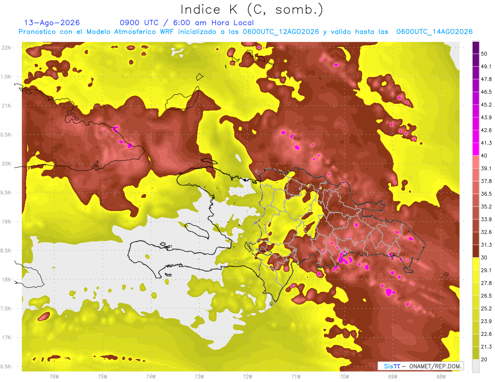This screenshot has width=495, height=382.
Task: Pick the dark brown swatch between 30 and 31.3
Action: click(x=476, y=251)
